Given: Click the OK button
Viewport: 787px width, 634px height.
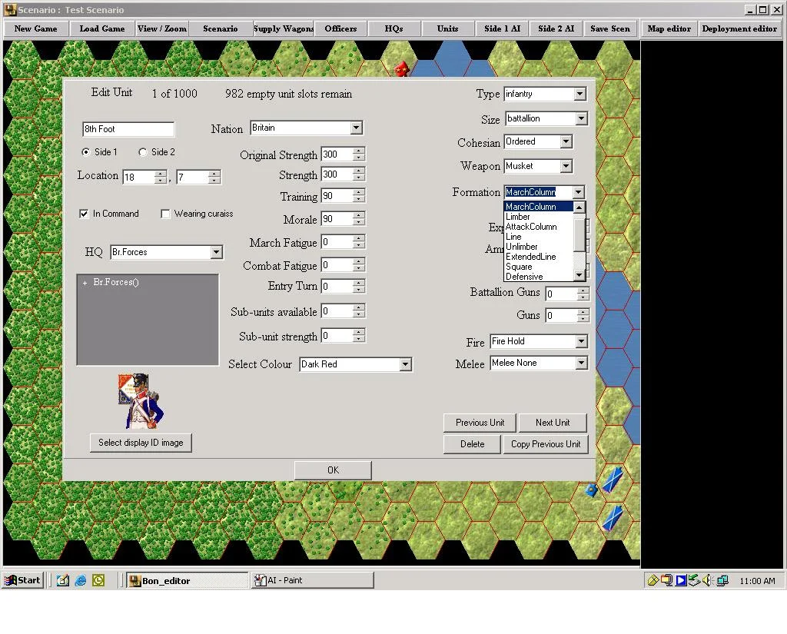Looking at the screenshot, I should pyautogui.click(x=333, y=470).
